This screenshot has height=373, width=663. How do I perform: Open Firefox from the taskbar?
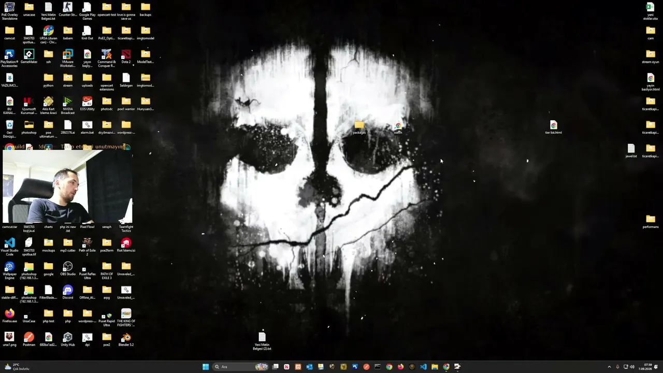(x=400, y=367)
